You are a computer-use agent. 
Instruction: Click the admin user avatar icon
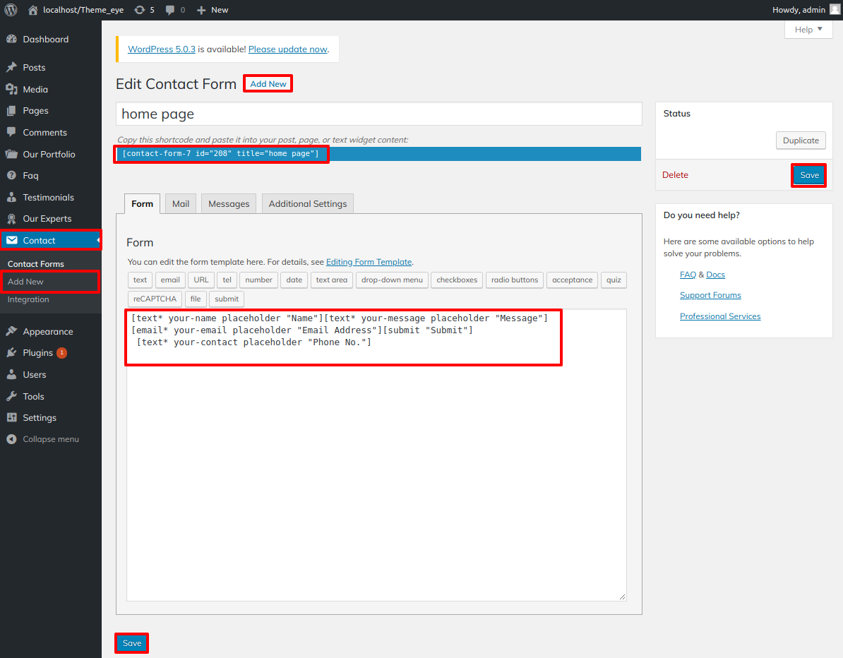[x=835, y=10]
